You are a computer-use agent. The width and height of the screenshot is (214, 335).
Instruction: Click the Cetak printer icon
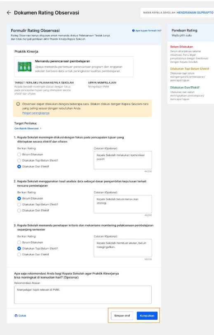16,316
